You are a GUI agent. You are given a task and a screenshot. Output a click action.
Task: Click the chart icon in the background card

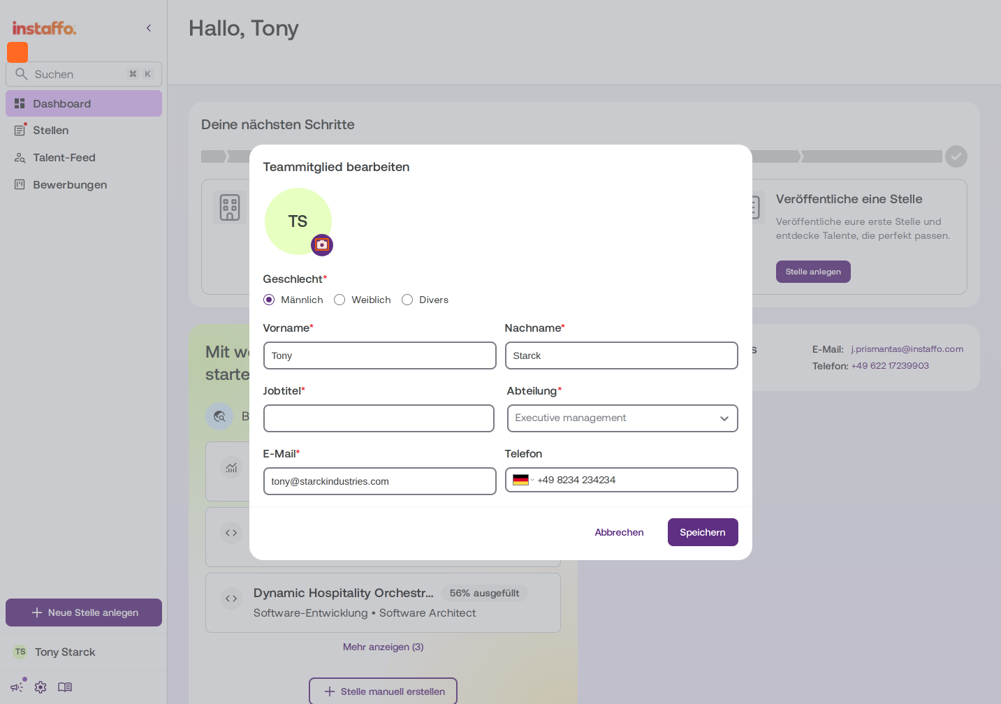[x=231, y=467]
